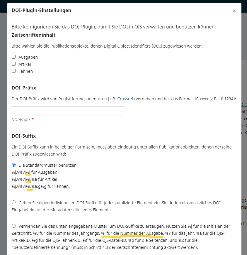The width and height of the screenshot is (247, 255).
Task: Enable the Ausgaben checkbox
Action: point(13,57)
